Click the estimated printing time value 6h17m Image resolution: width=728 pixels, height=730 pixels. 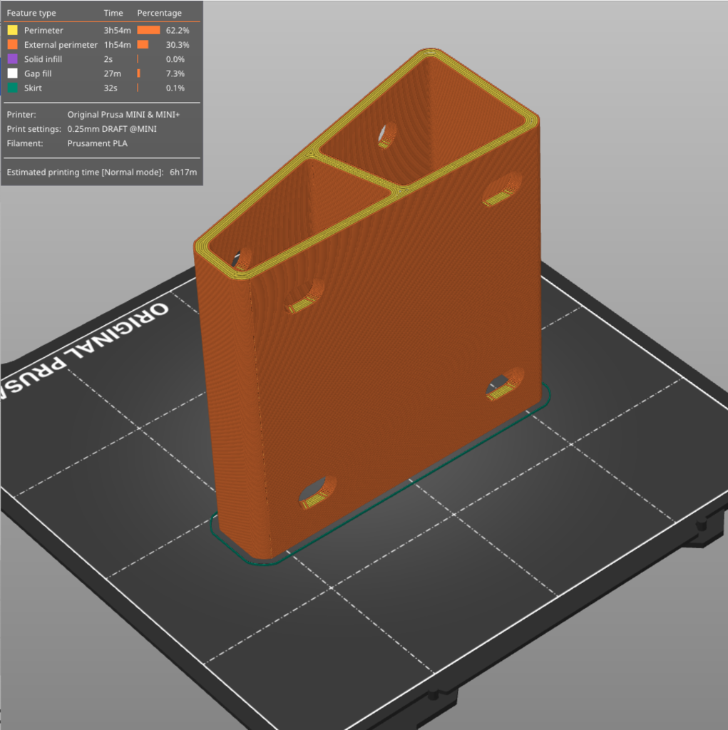coord(183,172)
